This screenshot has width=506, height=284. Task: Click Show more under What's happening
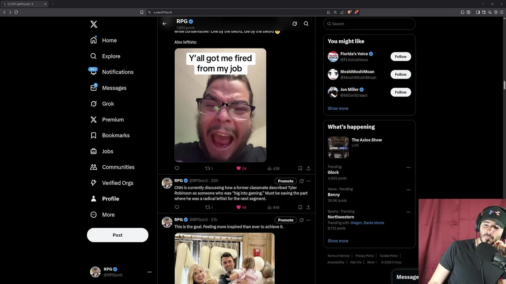point(338,241)
